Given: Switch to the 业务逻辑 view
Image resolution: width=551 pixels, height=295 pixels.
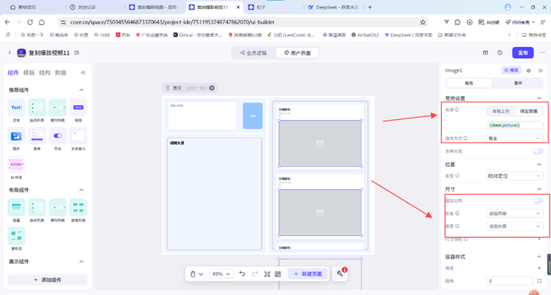Looking at the screenshot, I should pyautogui.click(x=254, y=53).
